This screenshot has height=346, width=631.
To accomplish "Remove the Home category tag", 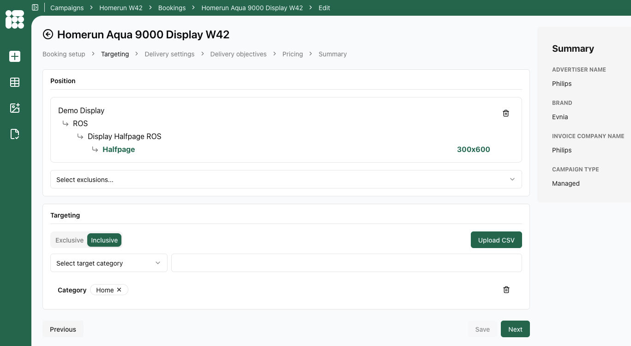I will tap(119, 290).
